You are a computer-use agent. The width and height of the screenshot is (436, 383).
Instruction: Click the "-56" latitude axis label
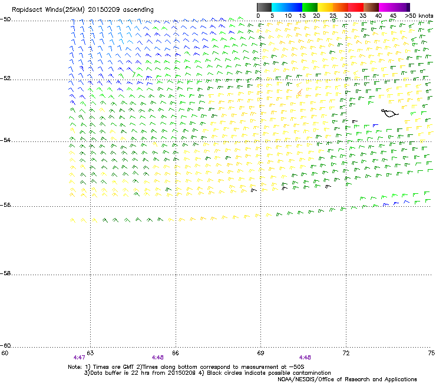pos(5,205)
